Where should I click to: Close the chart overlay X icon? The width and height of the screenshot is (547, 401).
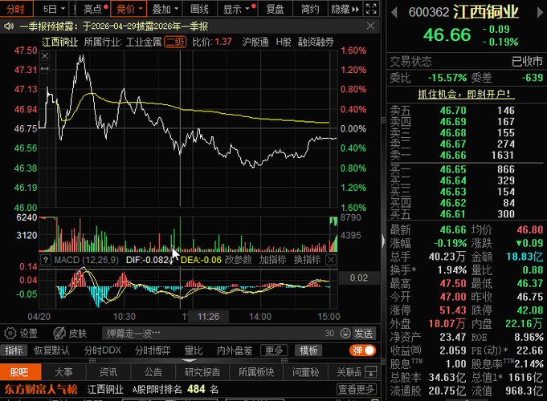(45, 56)
